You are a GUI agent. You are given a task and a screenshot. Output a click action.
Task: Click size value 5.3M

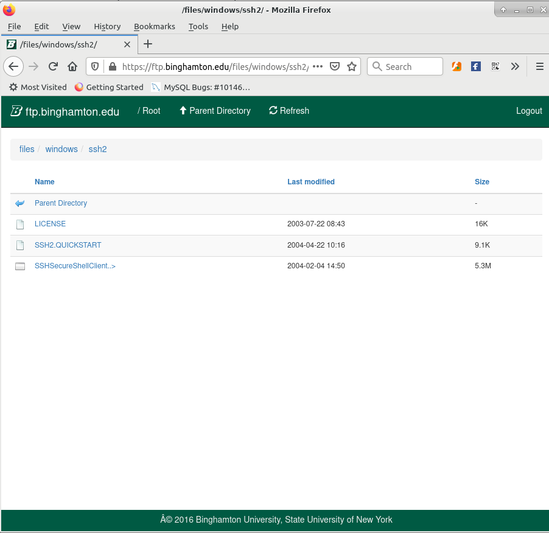coord(483,266)
